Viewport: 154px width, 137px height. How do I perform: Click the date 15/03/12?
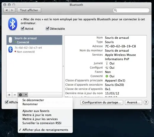pyautogui.click(x=112, y=93)
